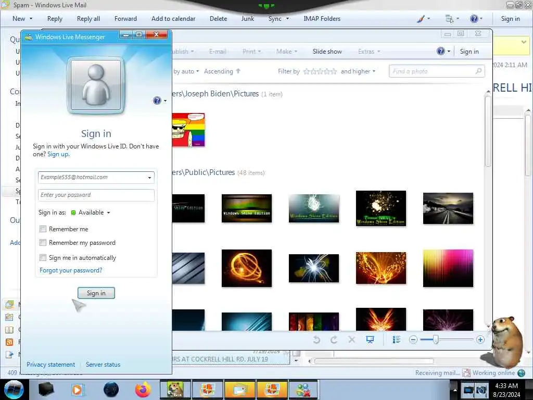Open the Messenger help icon

point(157,101)
